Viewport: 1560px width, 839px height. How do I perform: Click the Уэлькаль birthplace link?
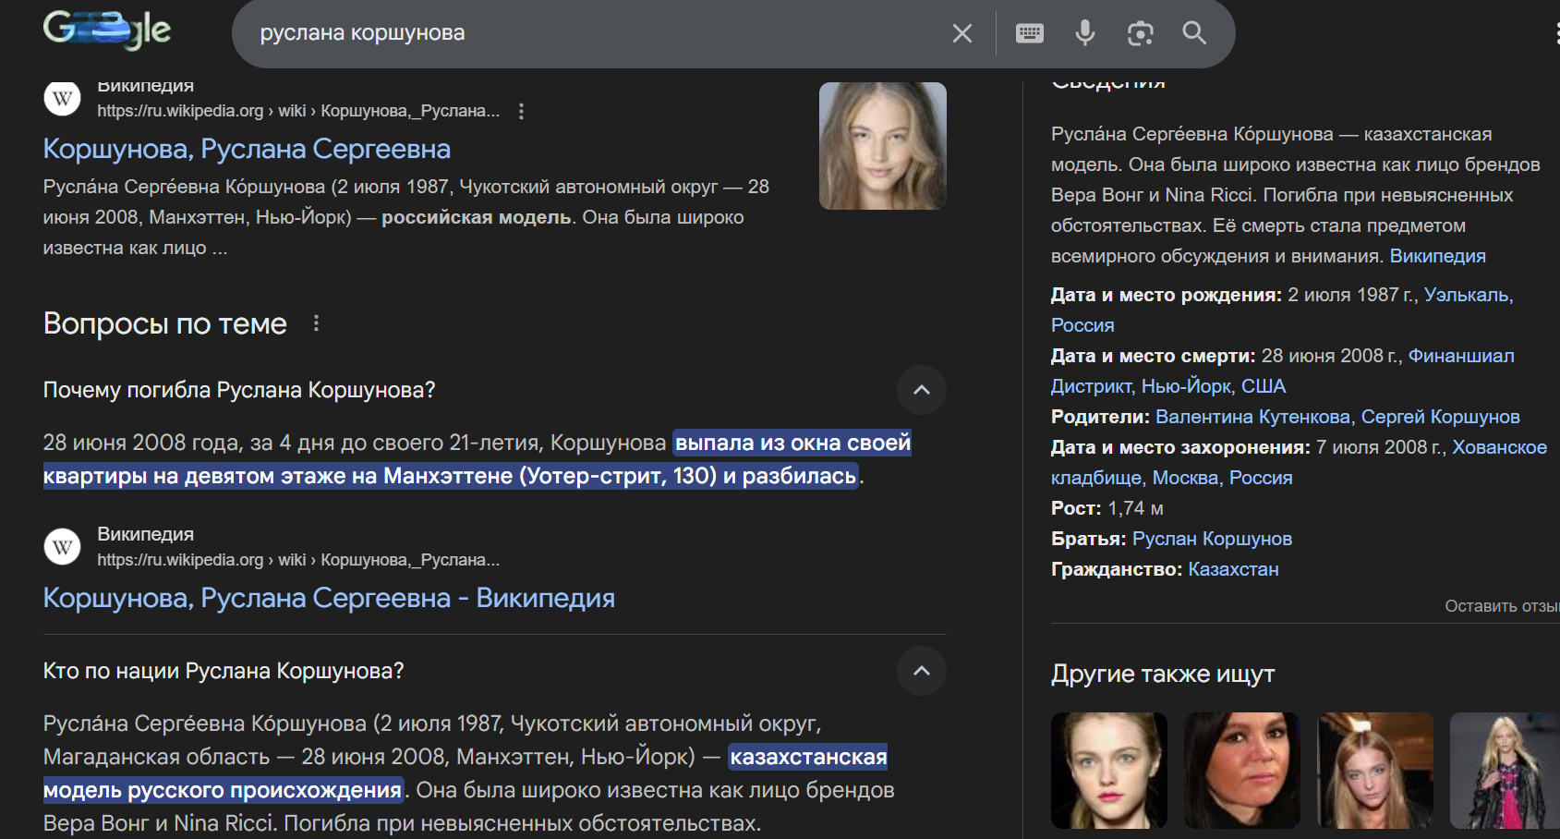point(1467,295)
